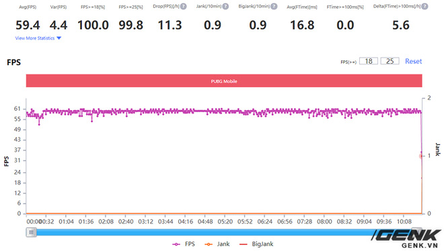The height and width of the screenshot is (251, 444).
Task: Toggle the FPS legend series
Action: point(184,244)
